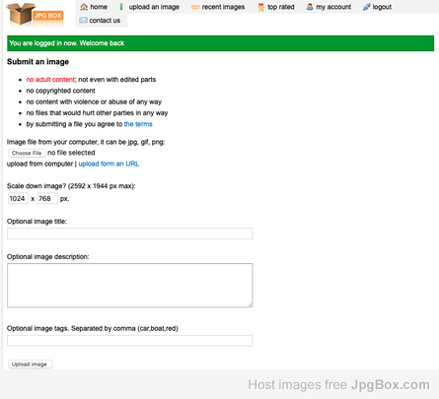
Task: Click the optional image title field
Action: [x=130, y=233]
